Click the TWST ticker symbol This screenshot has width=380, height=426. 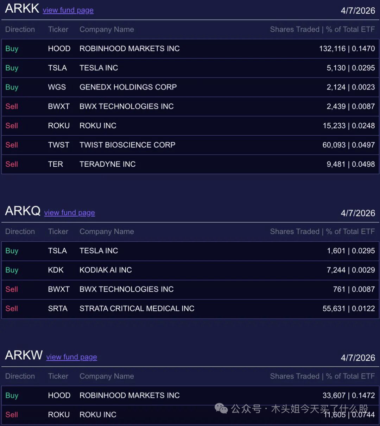click(x=58, y=145)
